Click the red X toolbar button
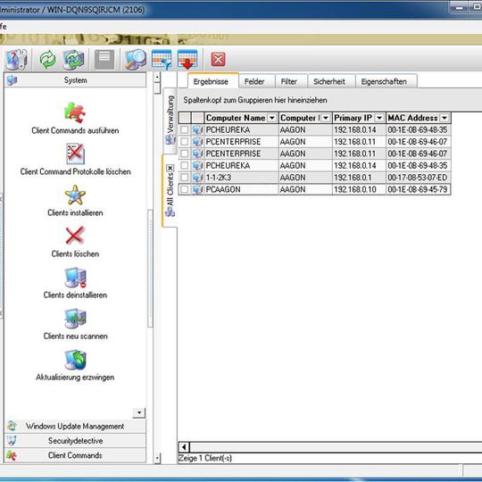482x482 pixels. pos(219,59)
